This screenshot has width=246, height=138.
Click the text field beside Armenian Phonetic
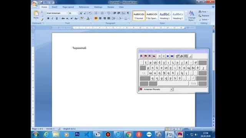[191, 89]
